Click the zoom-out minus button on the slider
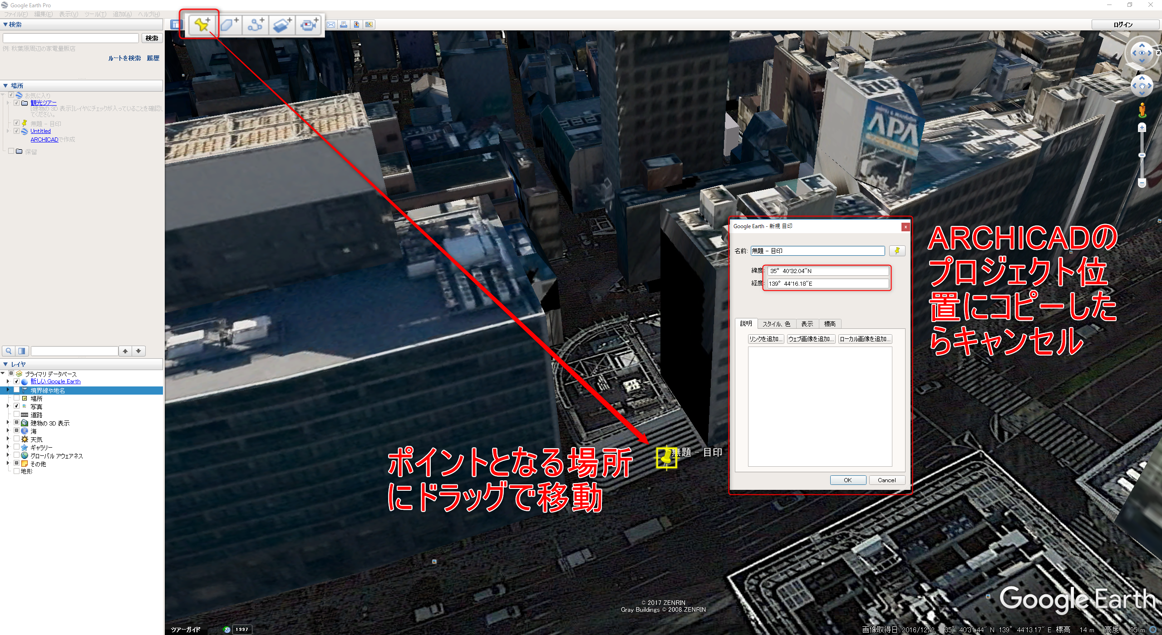The width and height of the screenshot is (1162, 635). click(x=1142, y=183)
